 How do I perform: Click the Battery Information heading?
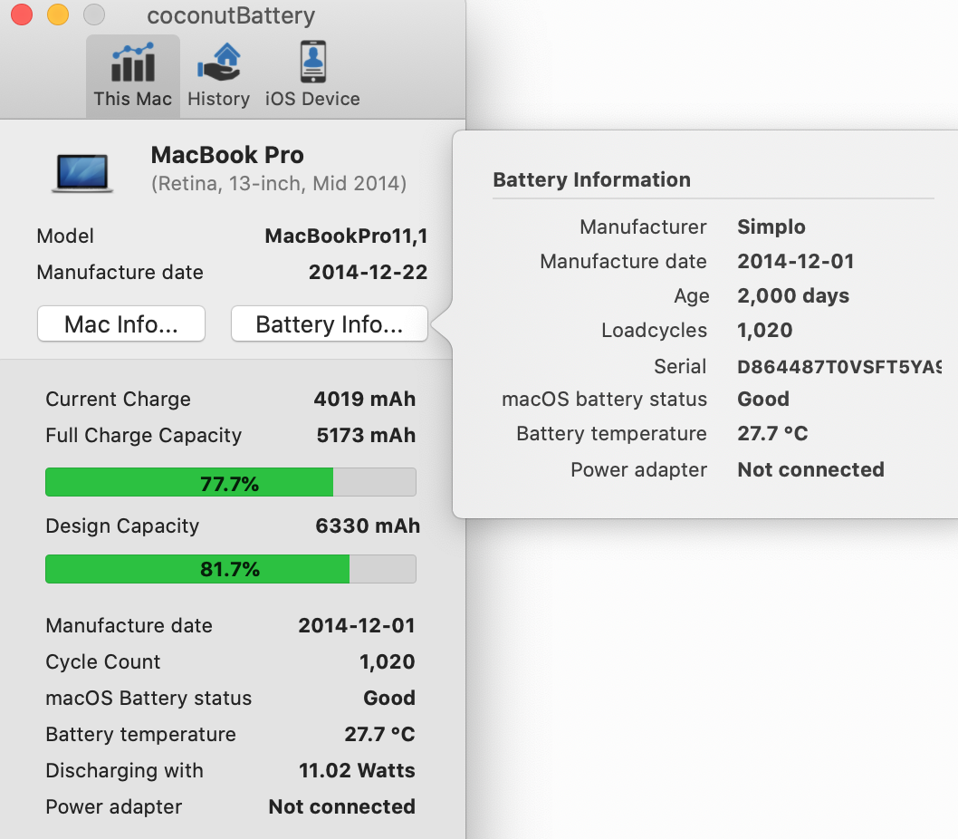591,179
